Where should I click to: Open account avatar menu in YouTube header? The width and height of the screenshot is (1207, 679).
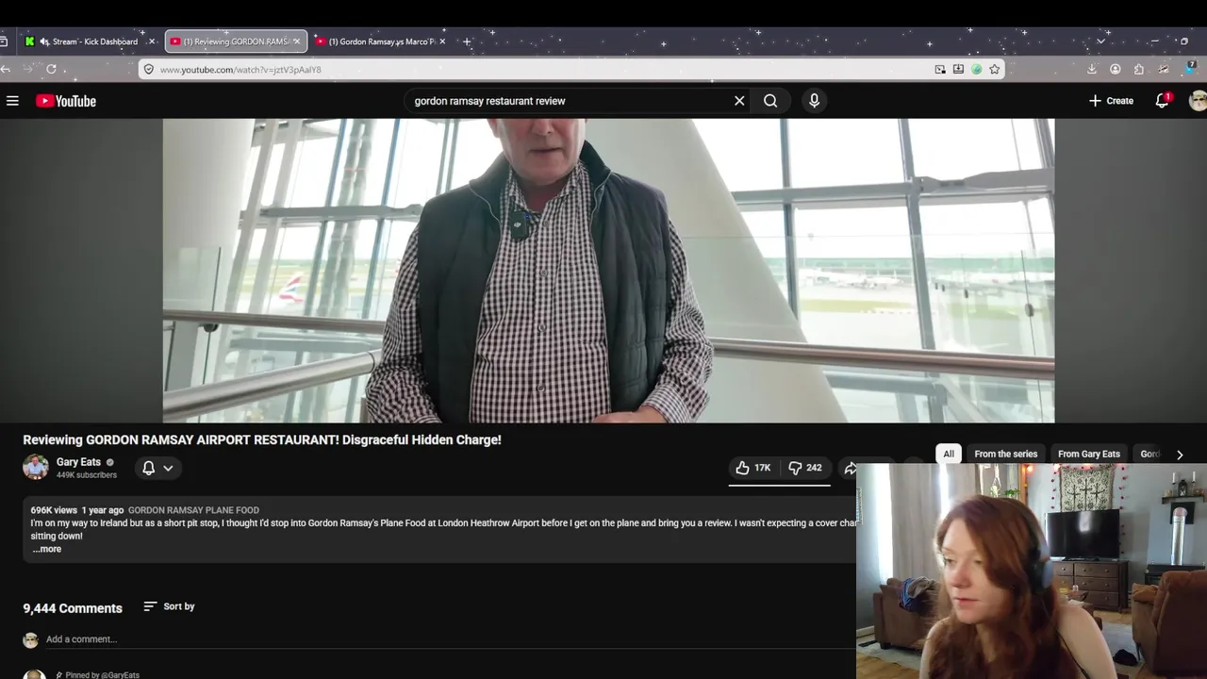(1199, 101)
